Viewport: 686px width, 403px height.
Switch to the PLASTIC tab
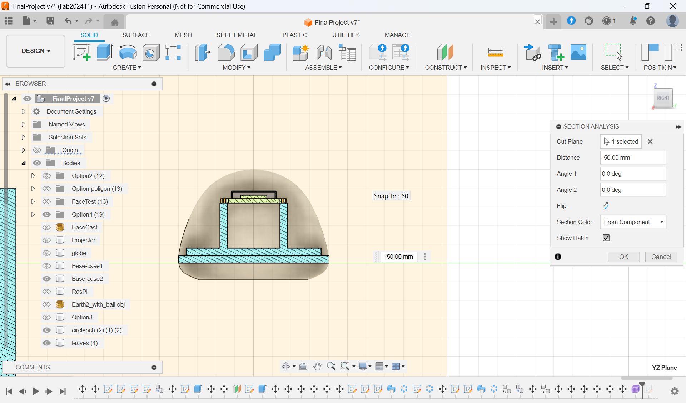click(x=294, y=35)
